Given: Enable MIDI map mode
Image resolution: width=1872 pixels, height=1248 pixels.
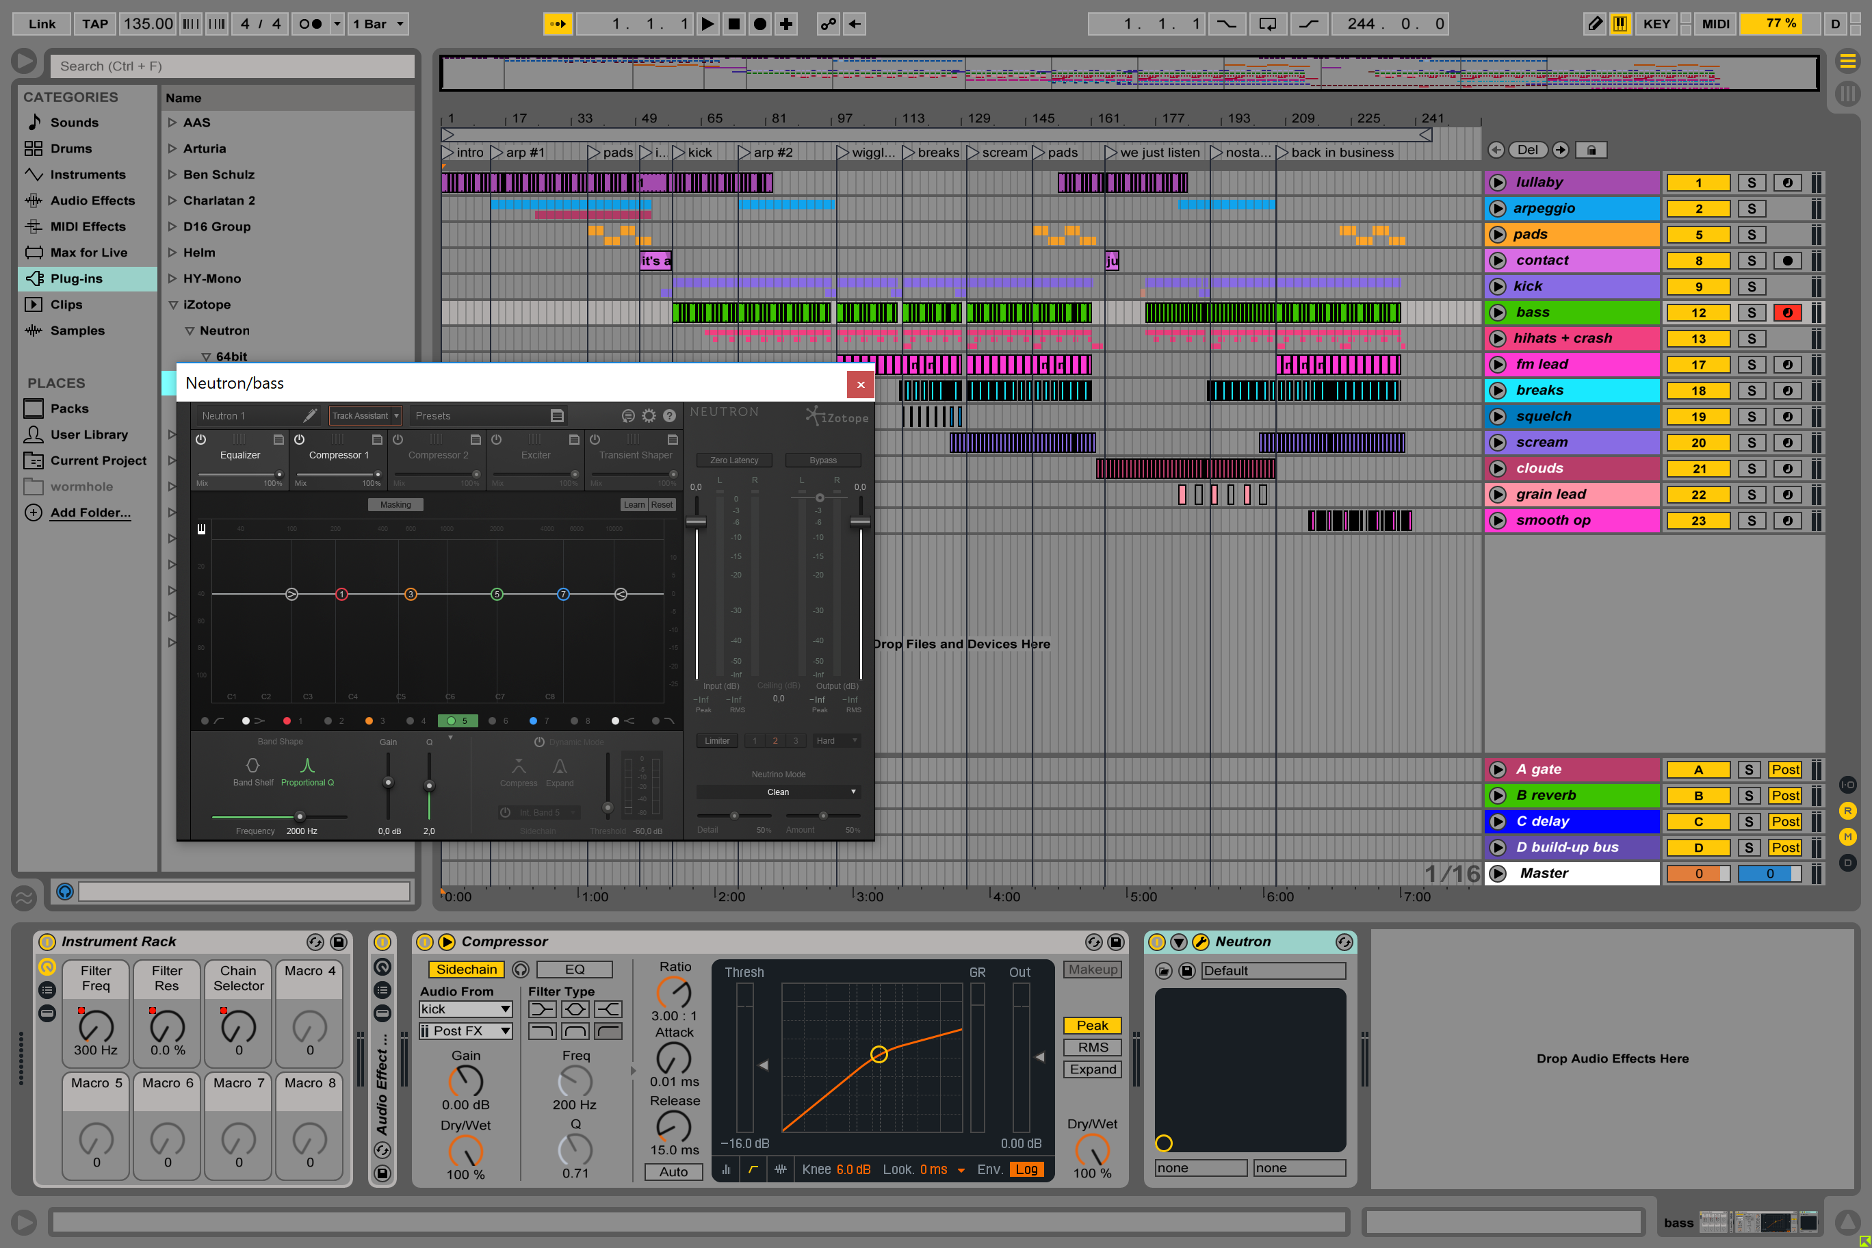Looking at the screenshot, I should pos(1715,24).
